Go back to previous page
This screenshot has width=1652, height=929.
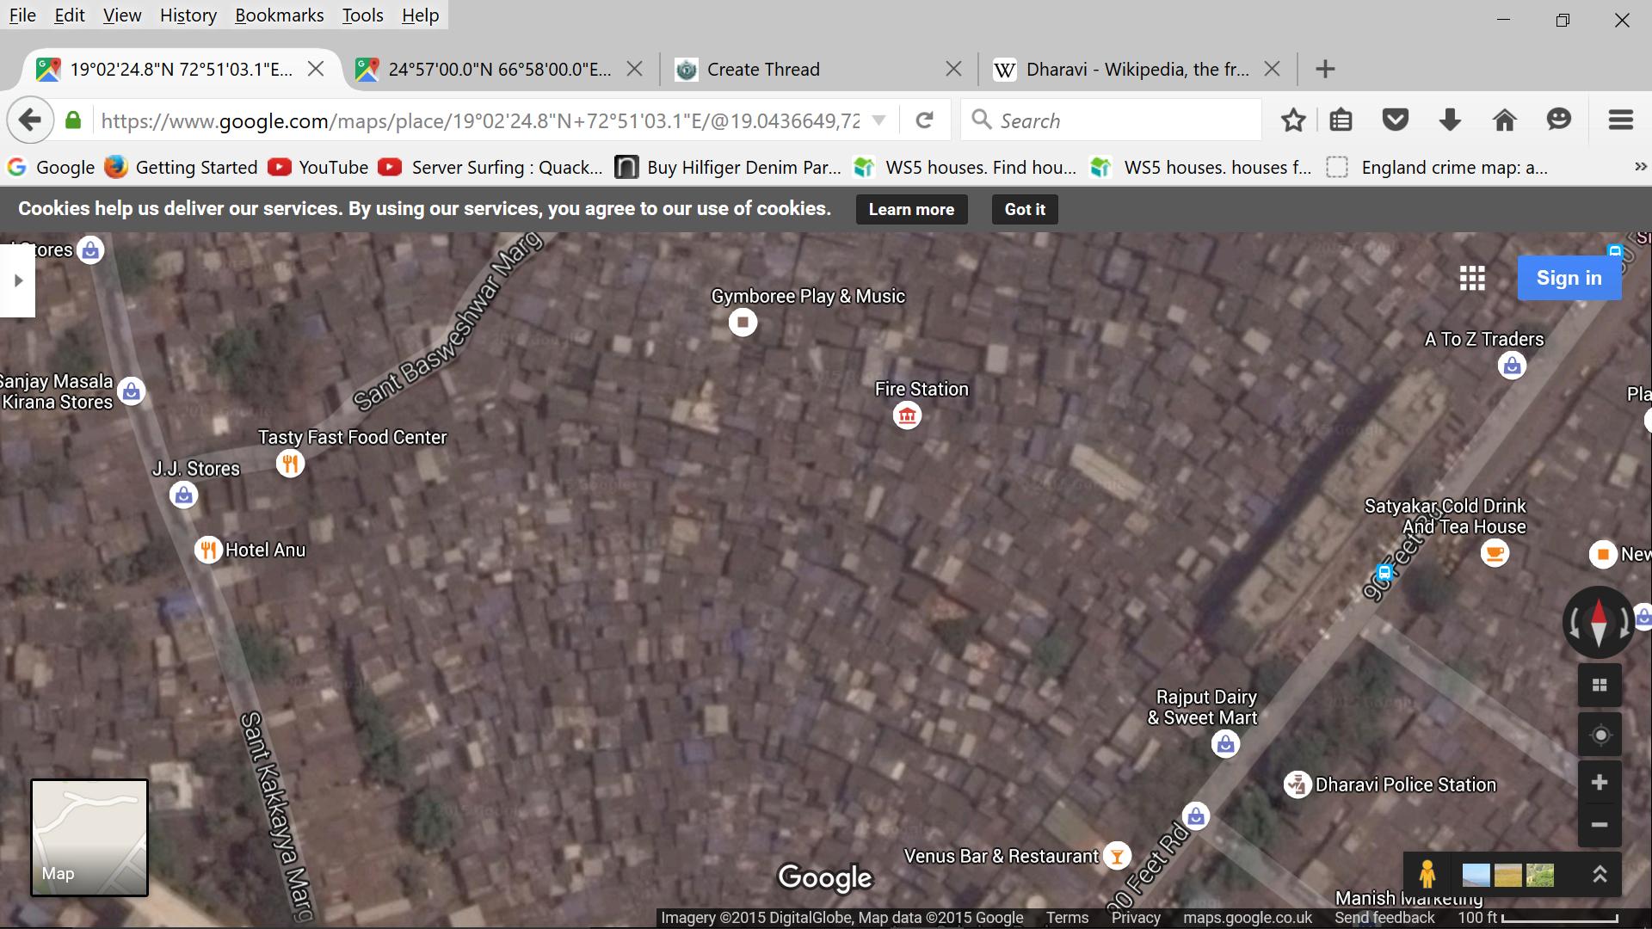30,120
